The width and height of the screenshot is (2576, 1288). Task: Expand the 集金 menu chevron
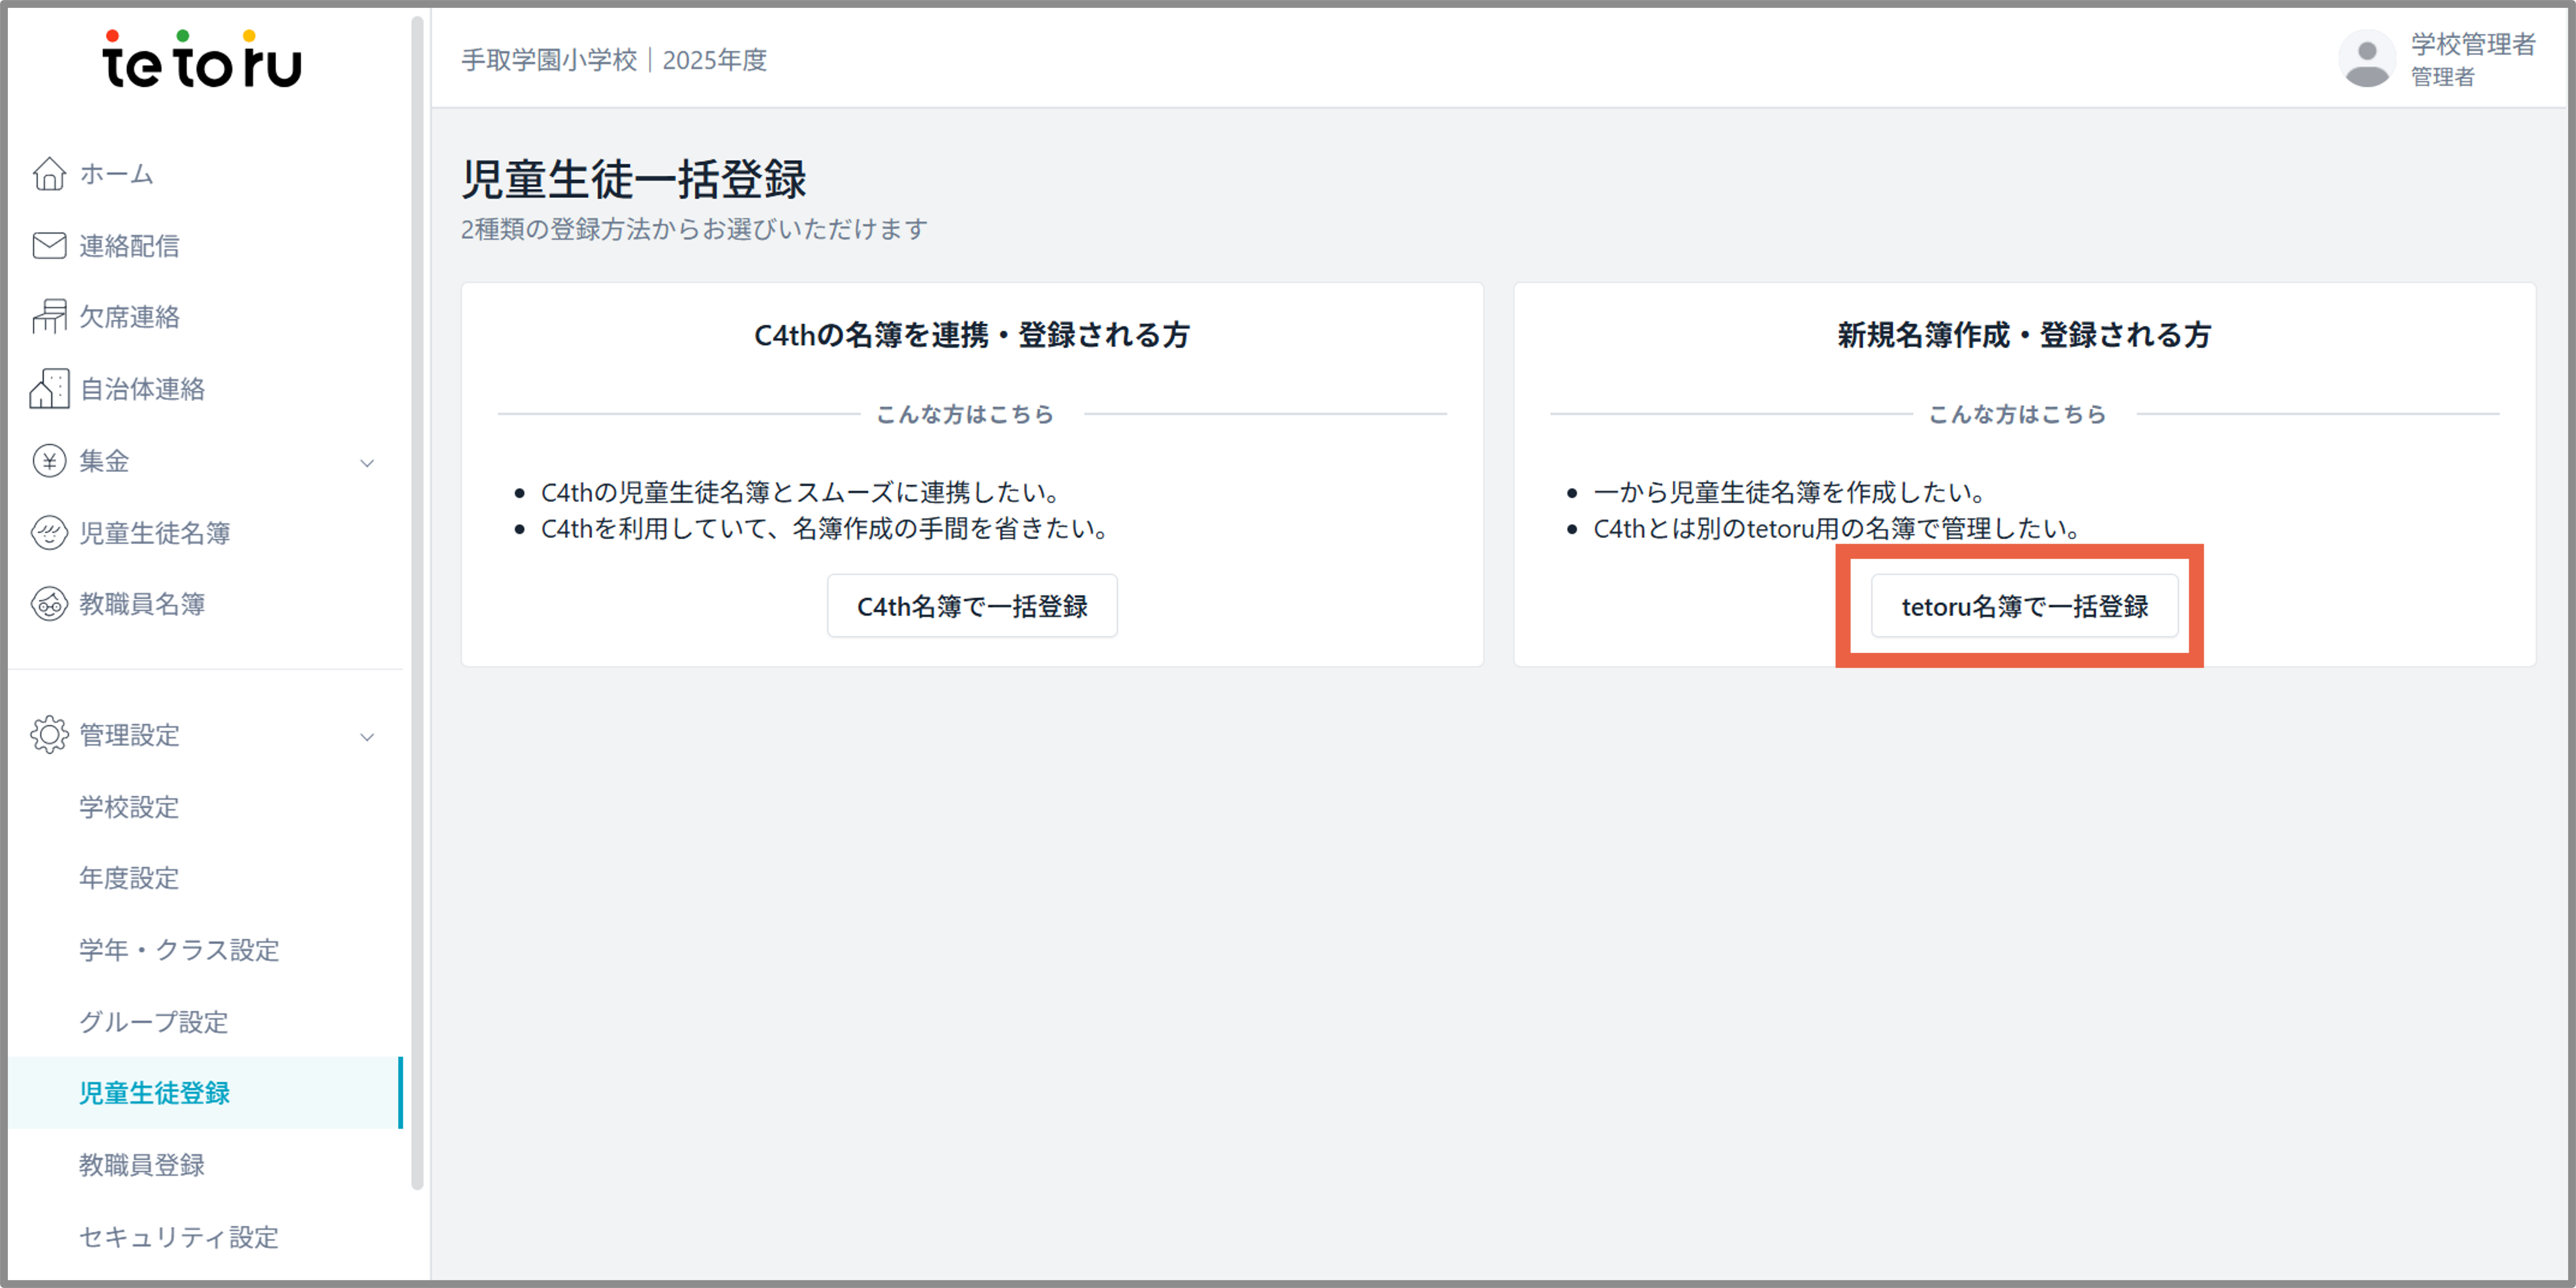click(367, 463)
